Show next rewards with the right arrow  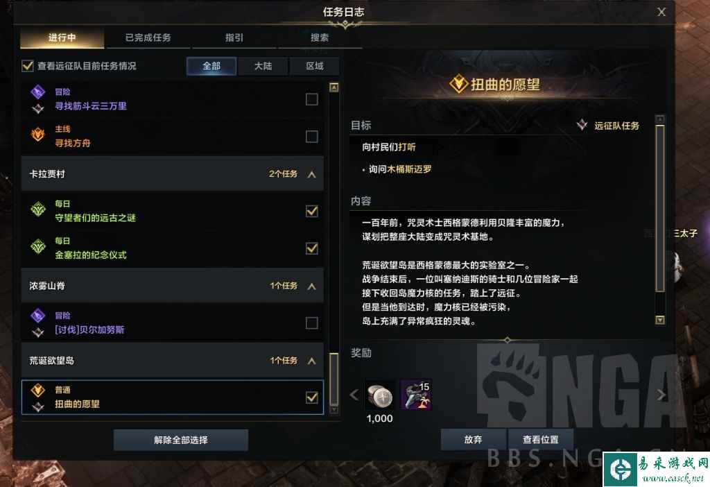point(661,395)
